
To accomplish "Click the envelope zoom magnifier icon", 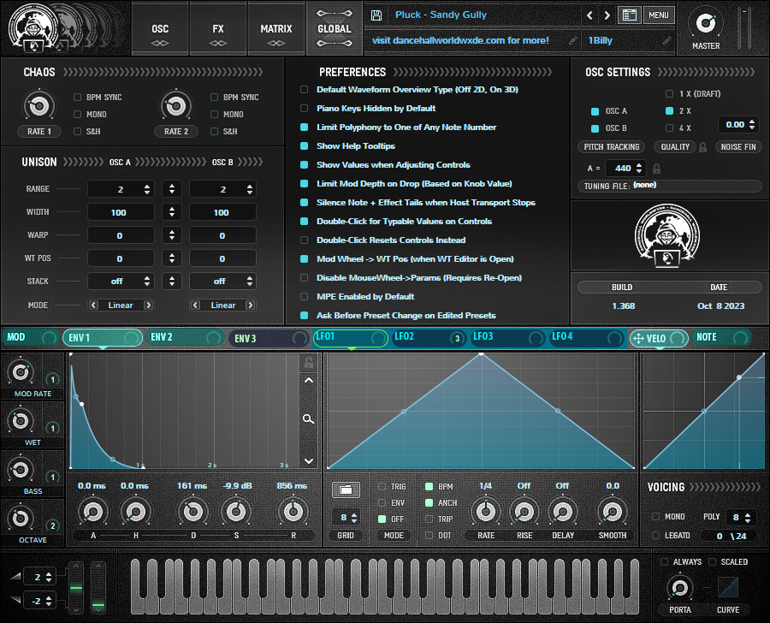I will pyautogui.click(x=308, y=419).
